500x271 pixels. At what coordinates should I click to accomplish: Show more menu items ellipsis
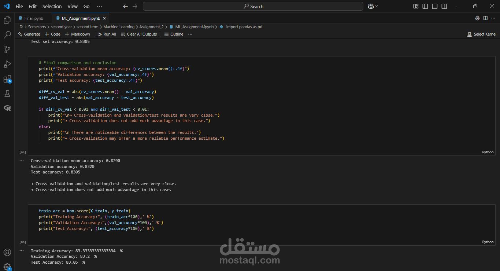point(99,6)
